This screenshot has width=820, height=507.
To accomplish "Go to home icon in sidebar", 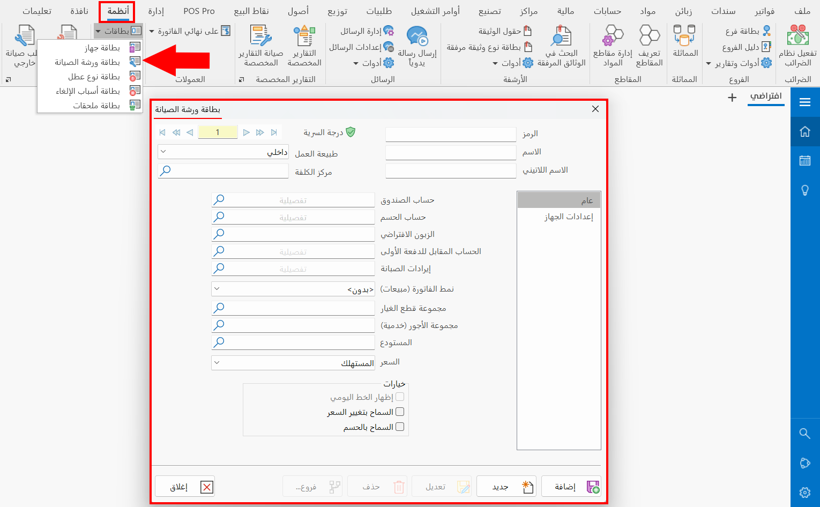I will (x=805, y=131).
